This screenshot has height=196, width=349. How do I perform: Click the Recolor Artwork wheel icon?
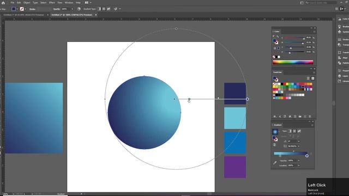point(79,9)
